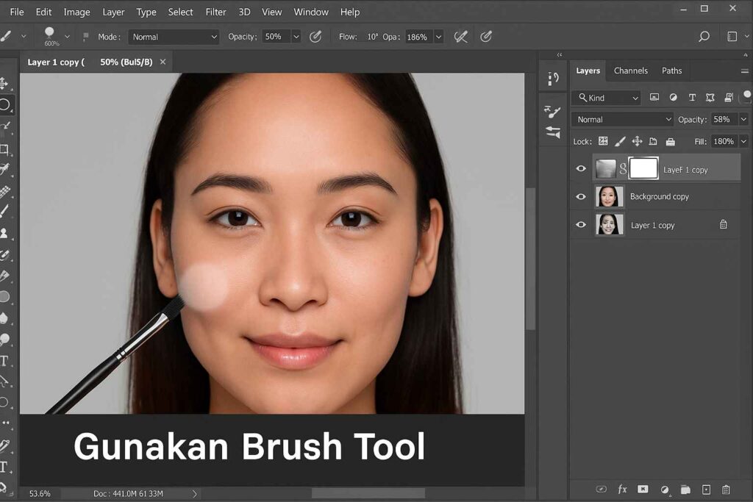
Task: Select the Dodge tool
Action: (x=4, y=339)
